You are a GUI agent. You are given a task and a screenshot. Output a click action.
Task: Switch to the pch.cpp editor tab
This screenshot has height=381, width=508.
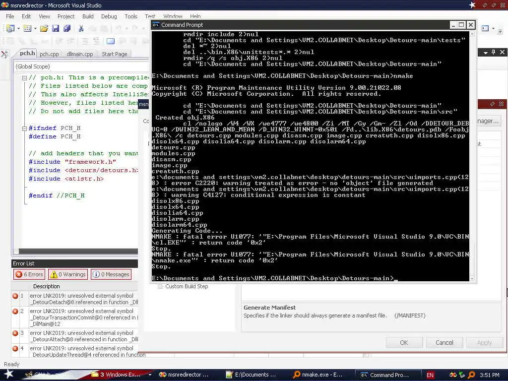(x=49, y=54)
